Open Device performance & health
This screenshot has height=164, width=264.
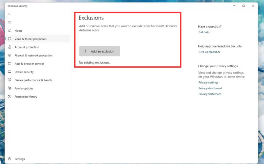pos(38,80)
